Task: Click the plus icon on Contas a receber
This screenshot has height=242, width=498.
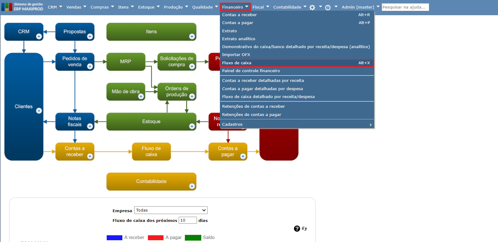Action: [x=90, y=156]
